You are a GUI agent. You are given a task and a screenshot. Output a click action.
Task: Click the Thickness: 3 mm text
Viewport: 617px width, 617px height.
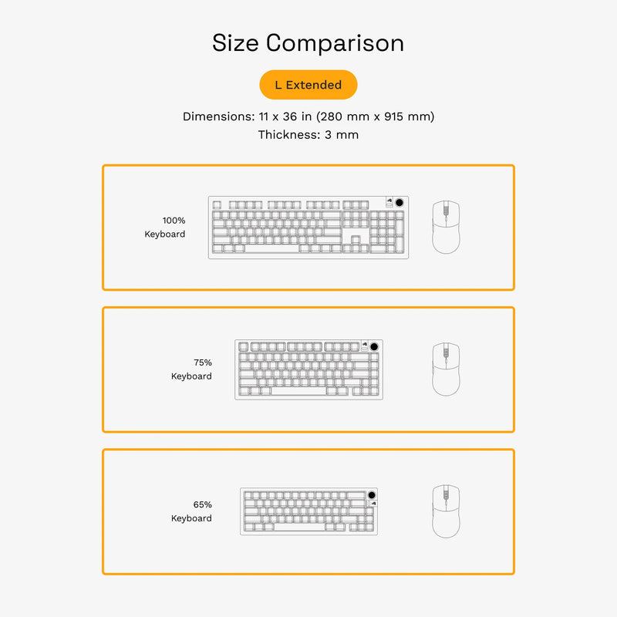coord(308,135)
